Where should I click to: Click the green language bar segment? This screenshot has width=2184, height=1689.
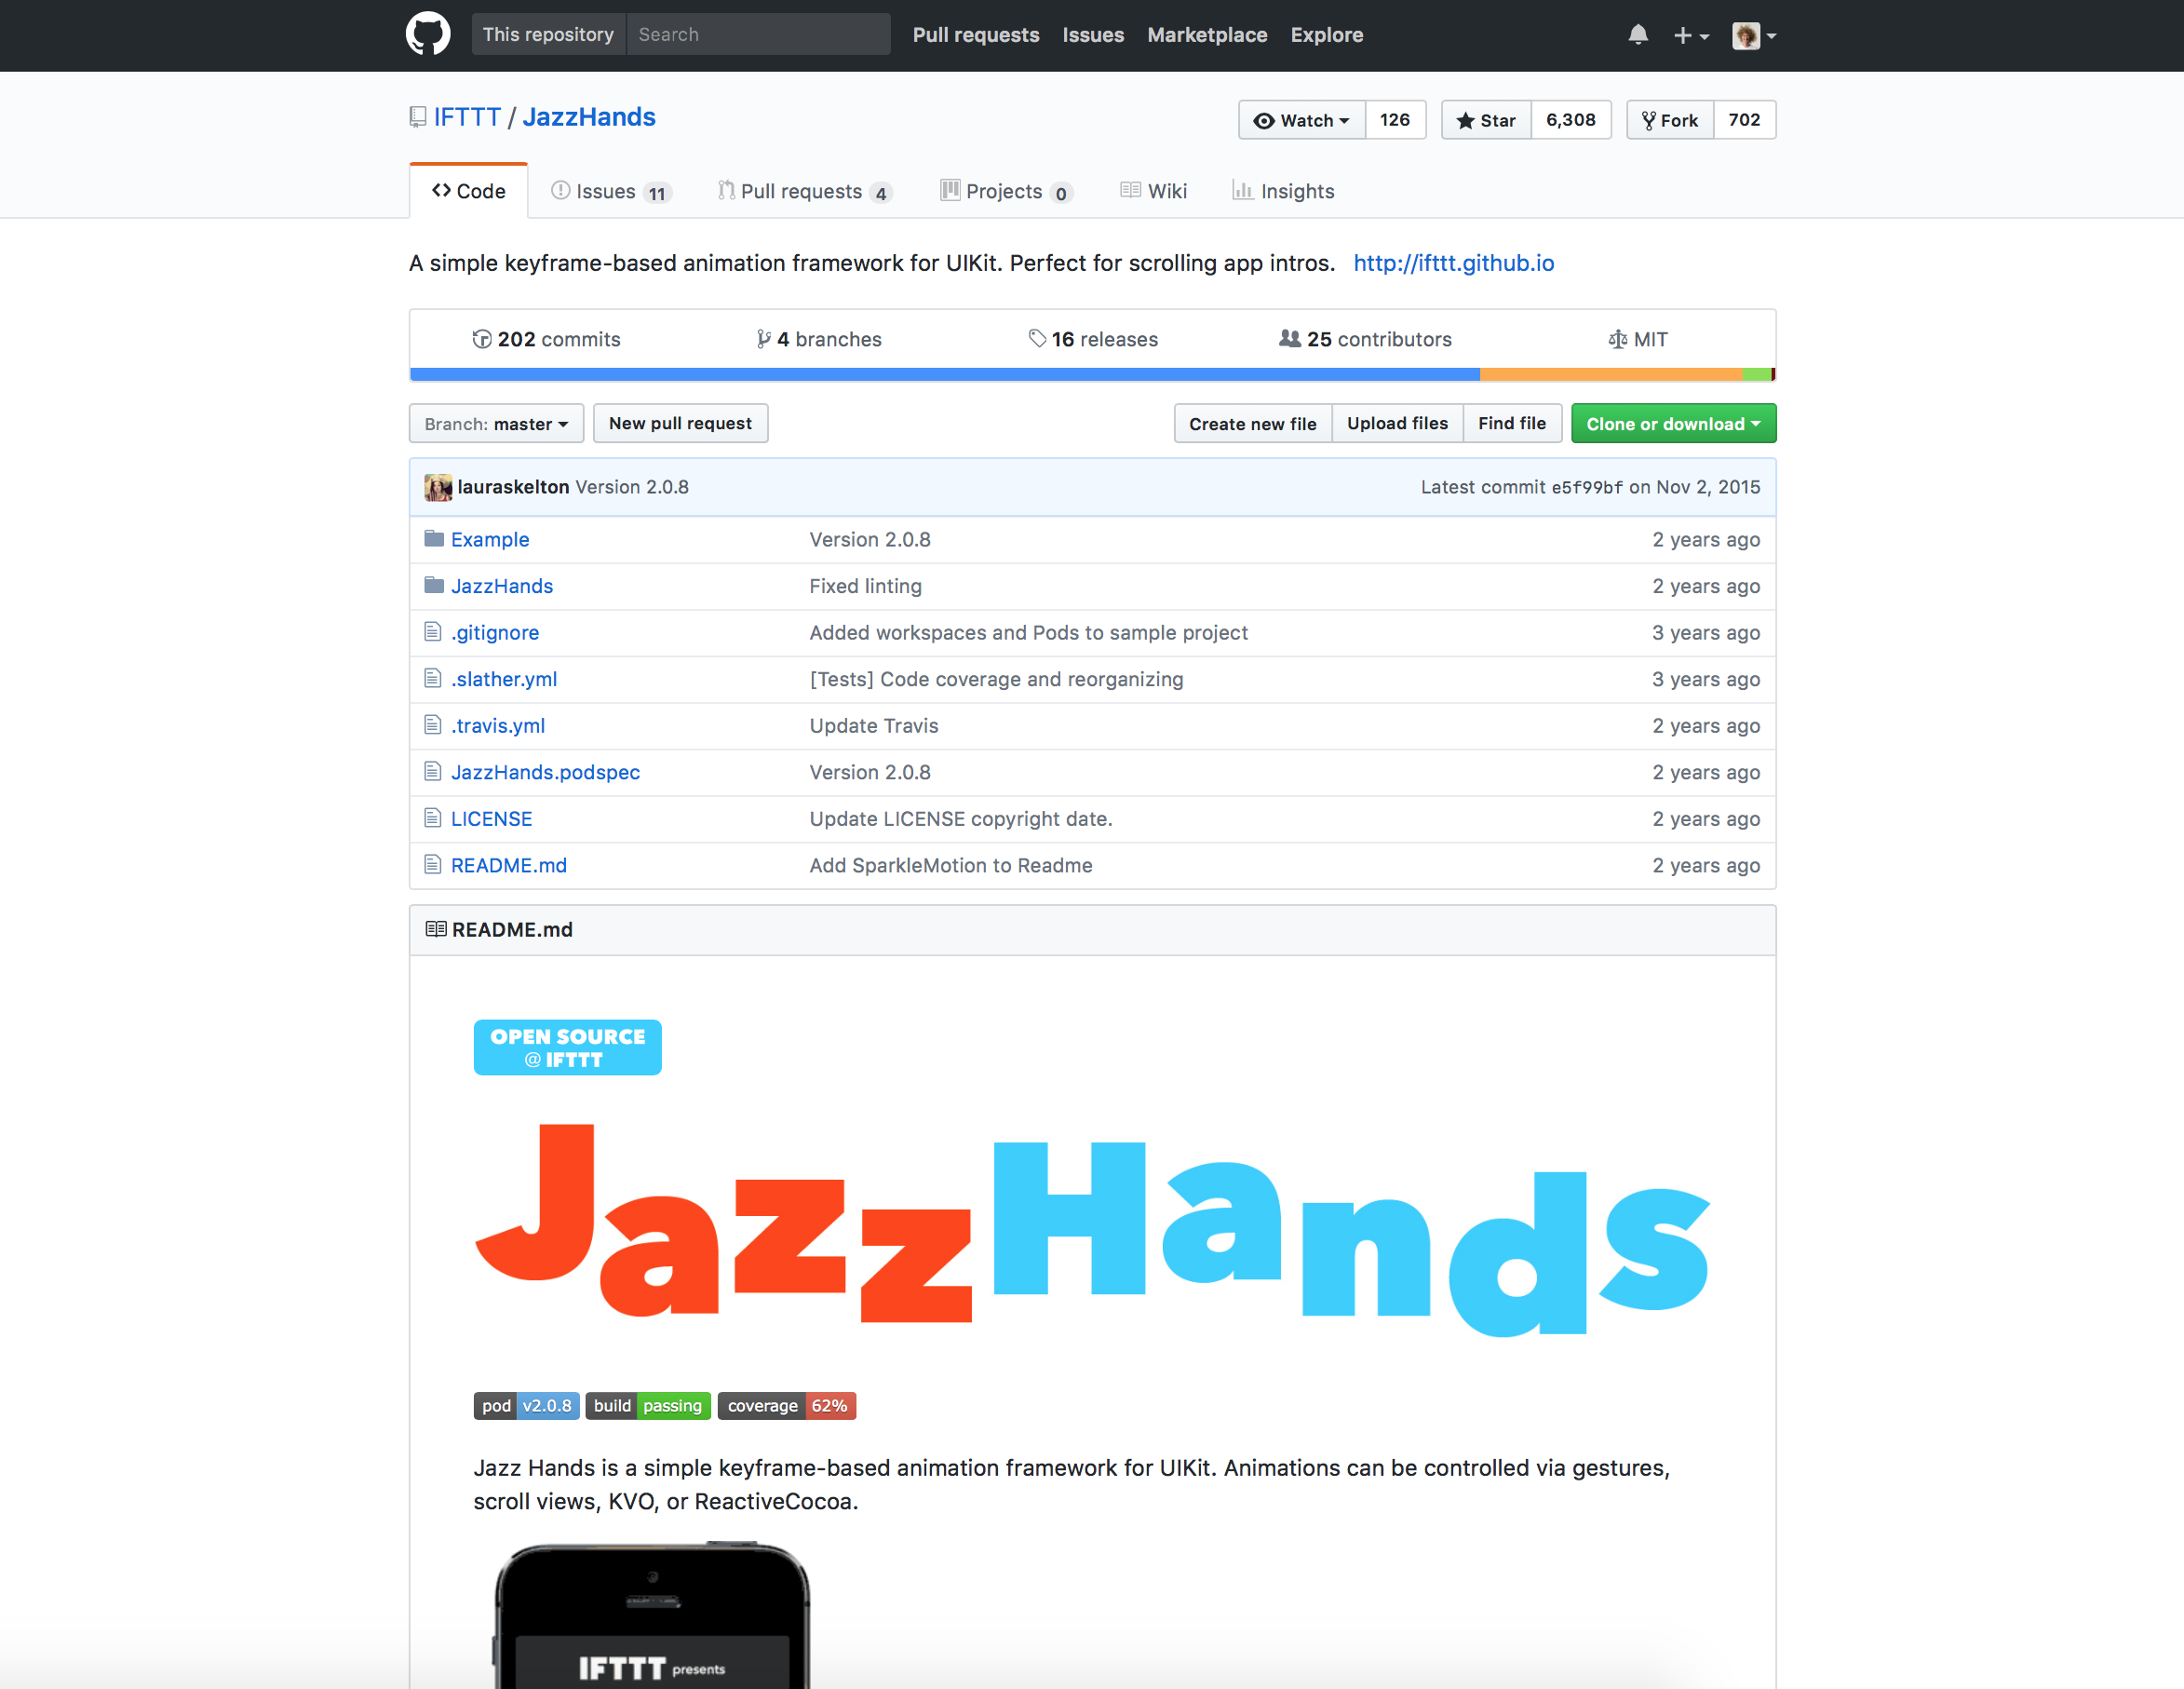click(1756, 374)
